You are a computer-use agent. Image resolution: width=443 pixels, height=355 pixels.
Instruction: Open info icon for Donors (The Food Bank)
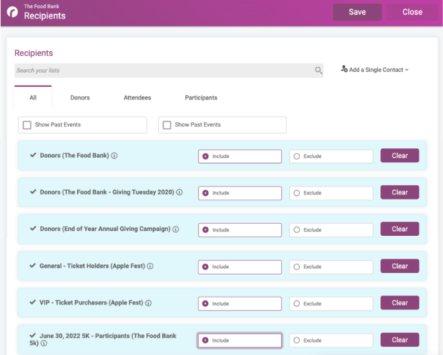[x=114, y=155]
